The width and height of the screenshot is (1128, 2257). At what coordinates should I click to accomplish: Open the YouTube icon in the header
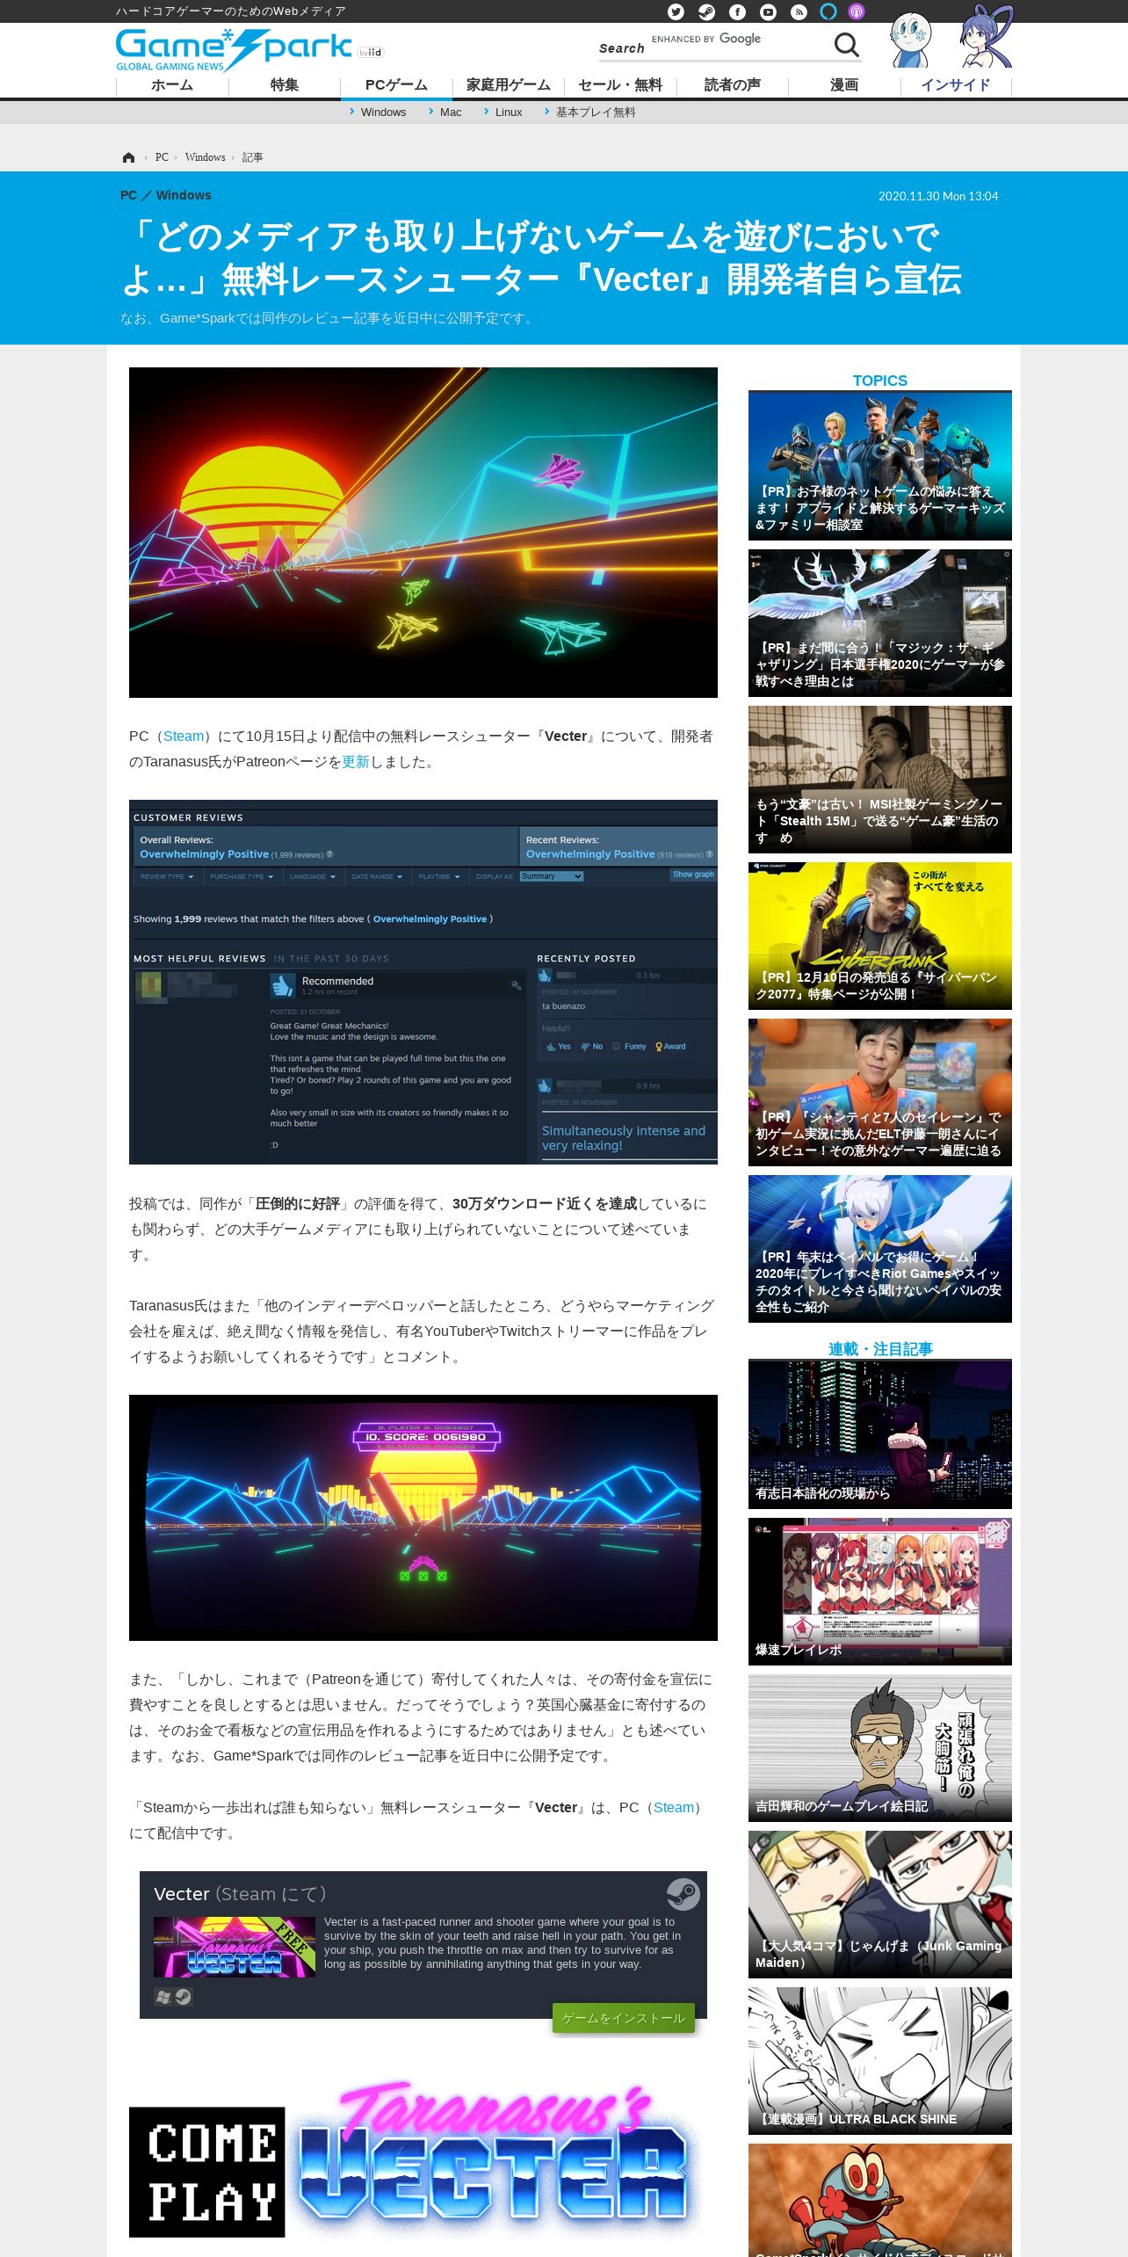point(768,11)
